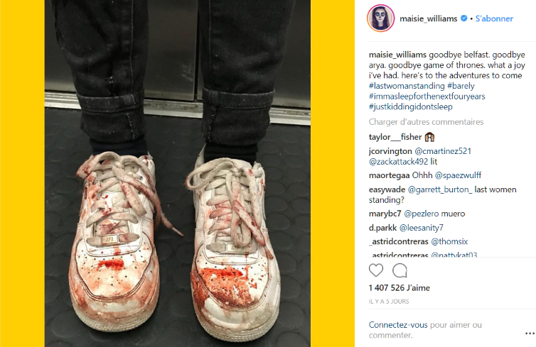Open the #barely hashtag
Image resolution: width=536 pixels, height=347 pixels.
461,86
